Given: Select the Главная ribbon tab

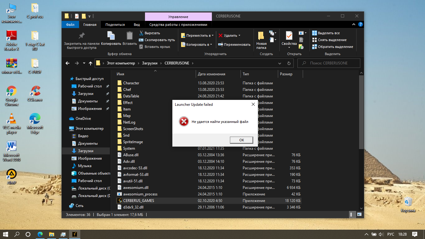Looking at the screenshot, I should pyautogui.click(x=90, y=25).
